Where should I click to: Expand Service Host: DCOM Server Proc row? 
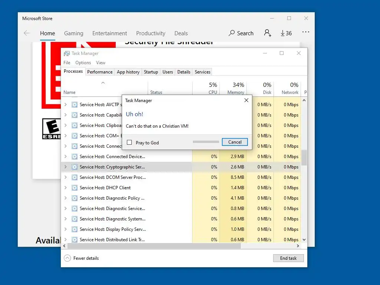tap(65, 177)
